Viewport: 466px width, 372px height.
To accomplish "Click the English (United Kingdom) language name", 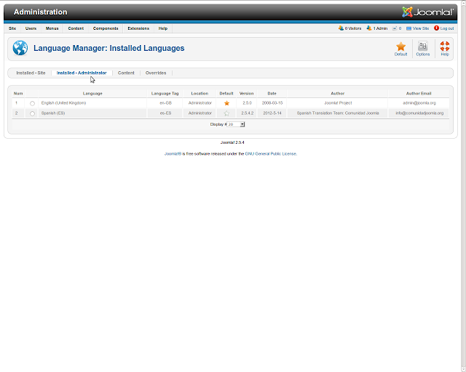I will point(63,103).
